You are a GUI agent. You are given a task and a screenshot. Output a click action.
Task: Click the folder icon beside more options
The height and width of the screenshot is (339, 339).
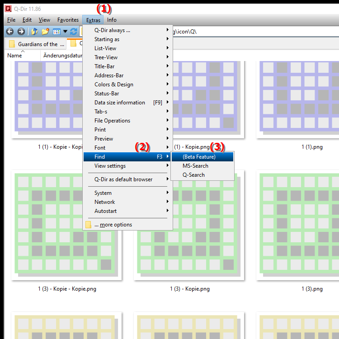pyautogui.click(x=88, y=225)
